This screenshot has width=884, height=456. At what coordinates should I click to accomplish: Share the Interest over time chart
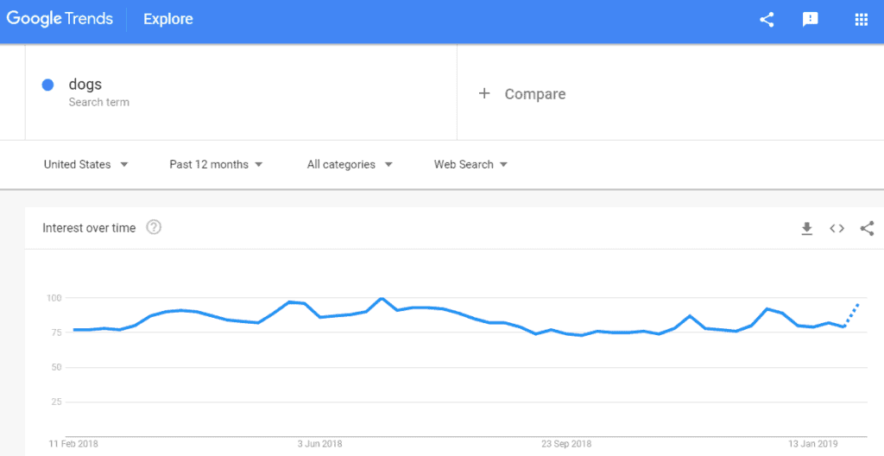click(x=867, y=228)
